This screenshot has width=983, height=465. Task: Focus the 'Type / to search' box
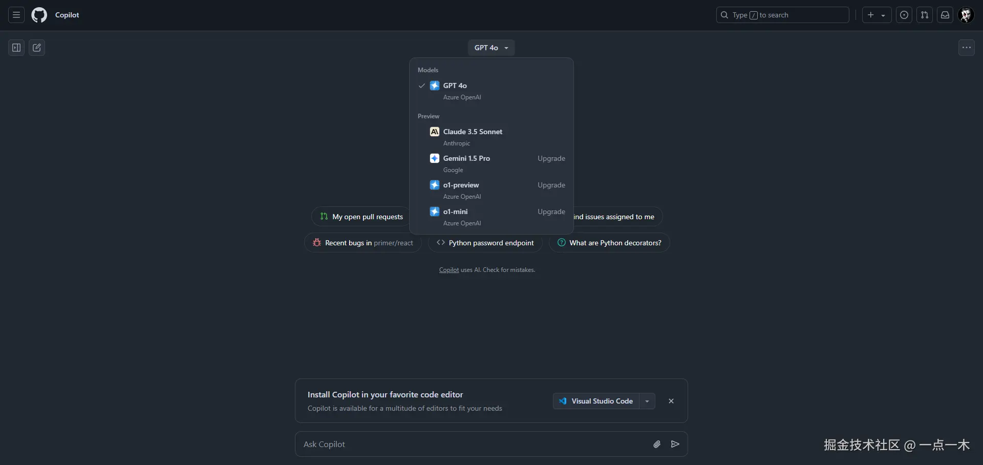[782, 15]
